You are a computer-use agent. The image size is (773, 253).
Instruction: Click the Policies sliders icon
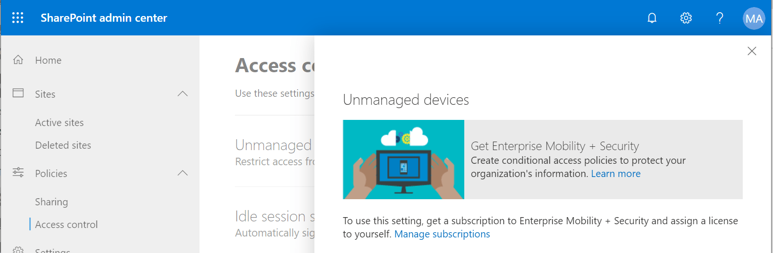pyautogui.click(x=18, y=172)
